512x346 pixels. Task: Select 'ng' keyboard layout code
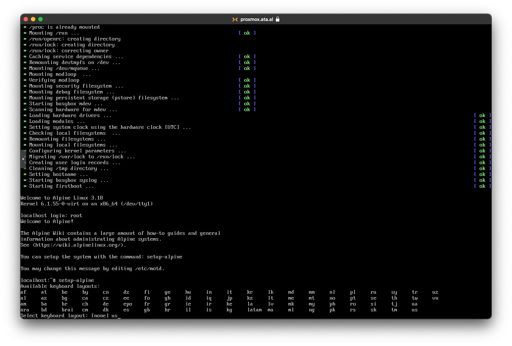tap(312, 310)
